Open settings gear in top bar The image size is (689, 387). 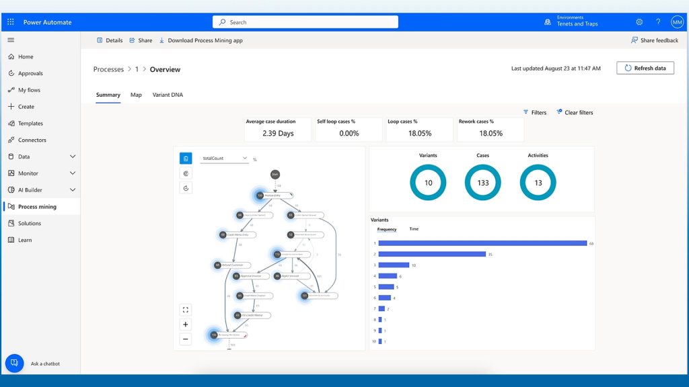click(x=639, y=22)
